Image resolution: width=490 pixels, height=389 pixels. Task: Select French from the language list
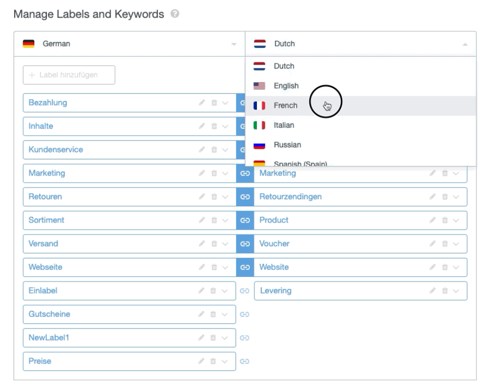click(x=286, y=105)
